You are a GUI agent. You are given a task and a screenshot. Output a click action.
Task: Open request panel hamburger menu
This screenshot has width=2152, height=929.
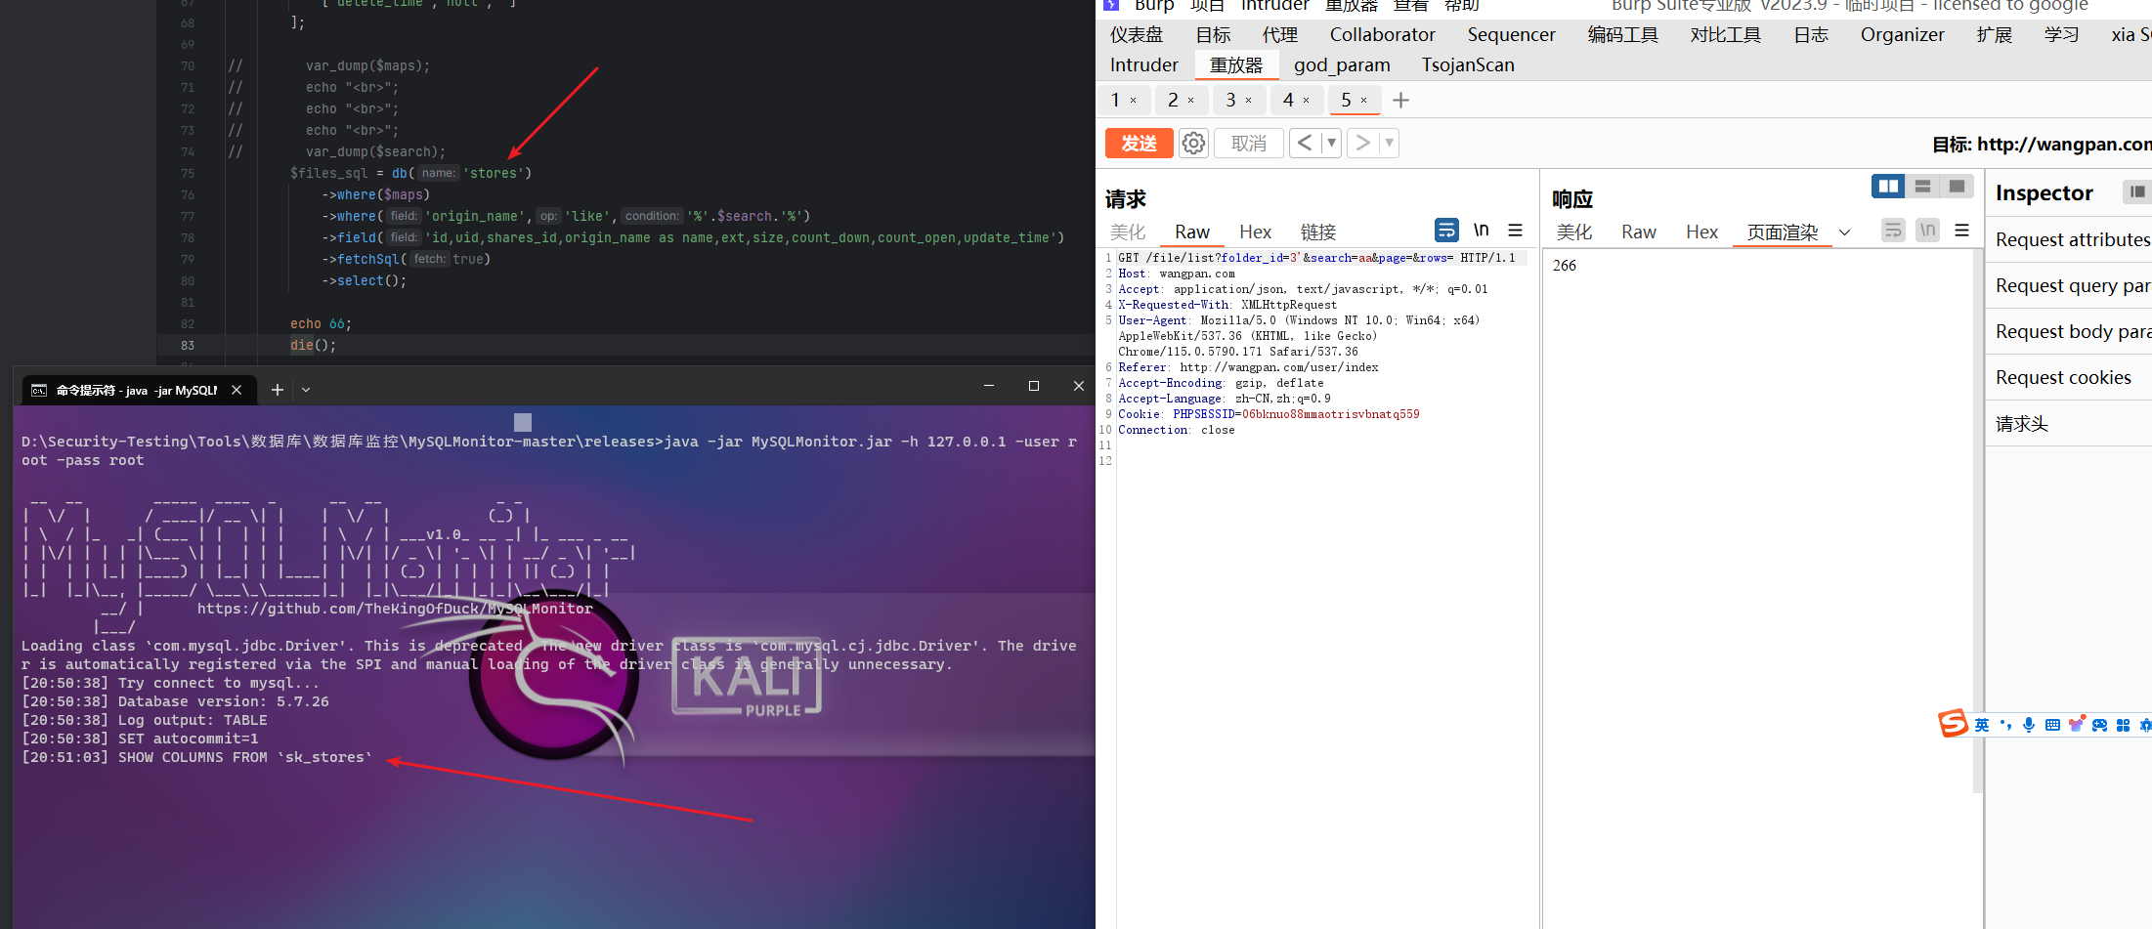[x=1516, y=231]
